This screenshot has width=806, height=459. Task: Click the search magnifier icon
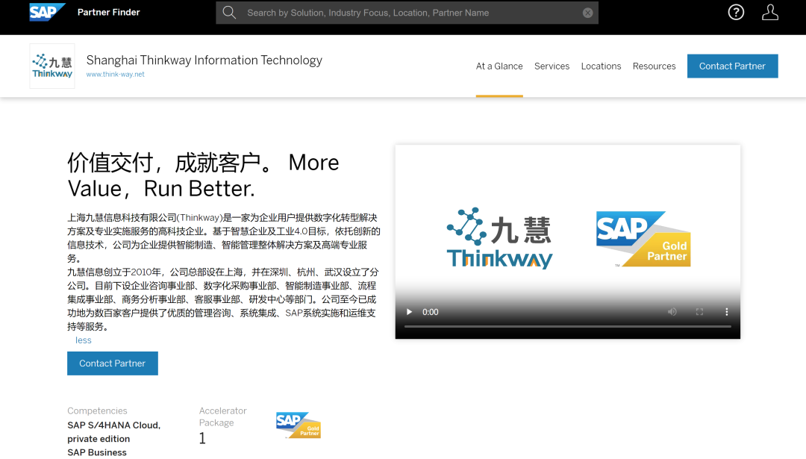tap(229, 13)
